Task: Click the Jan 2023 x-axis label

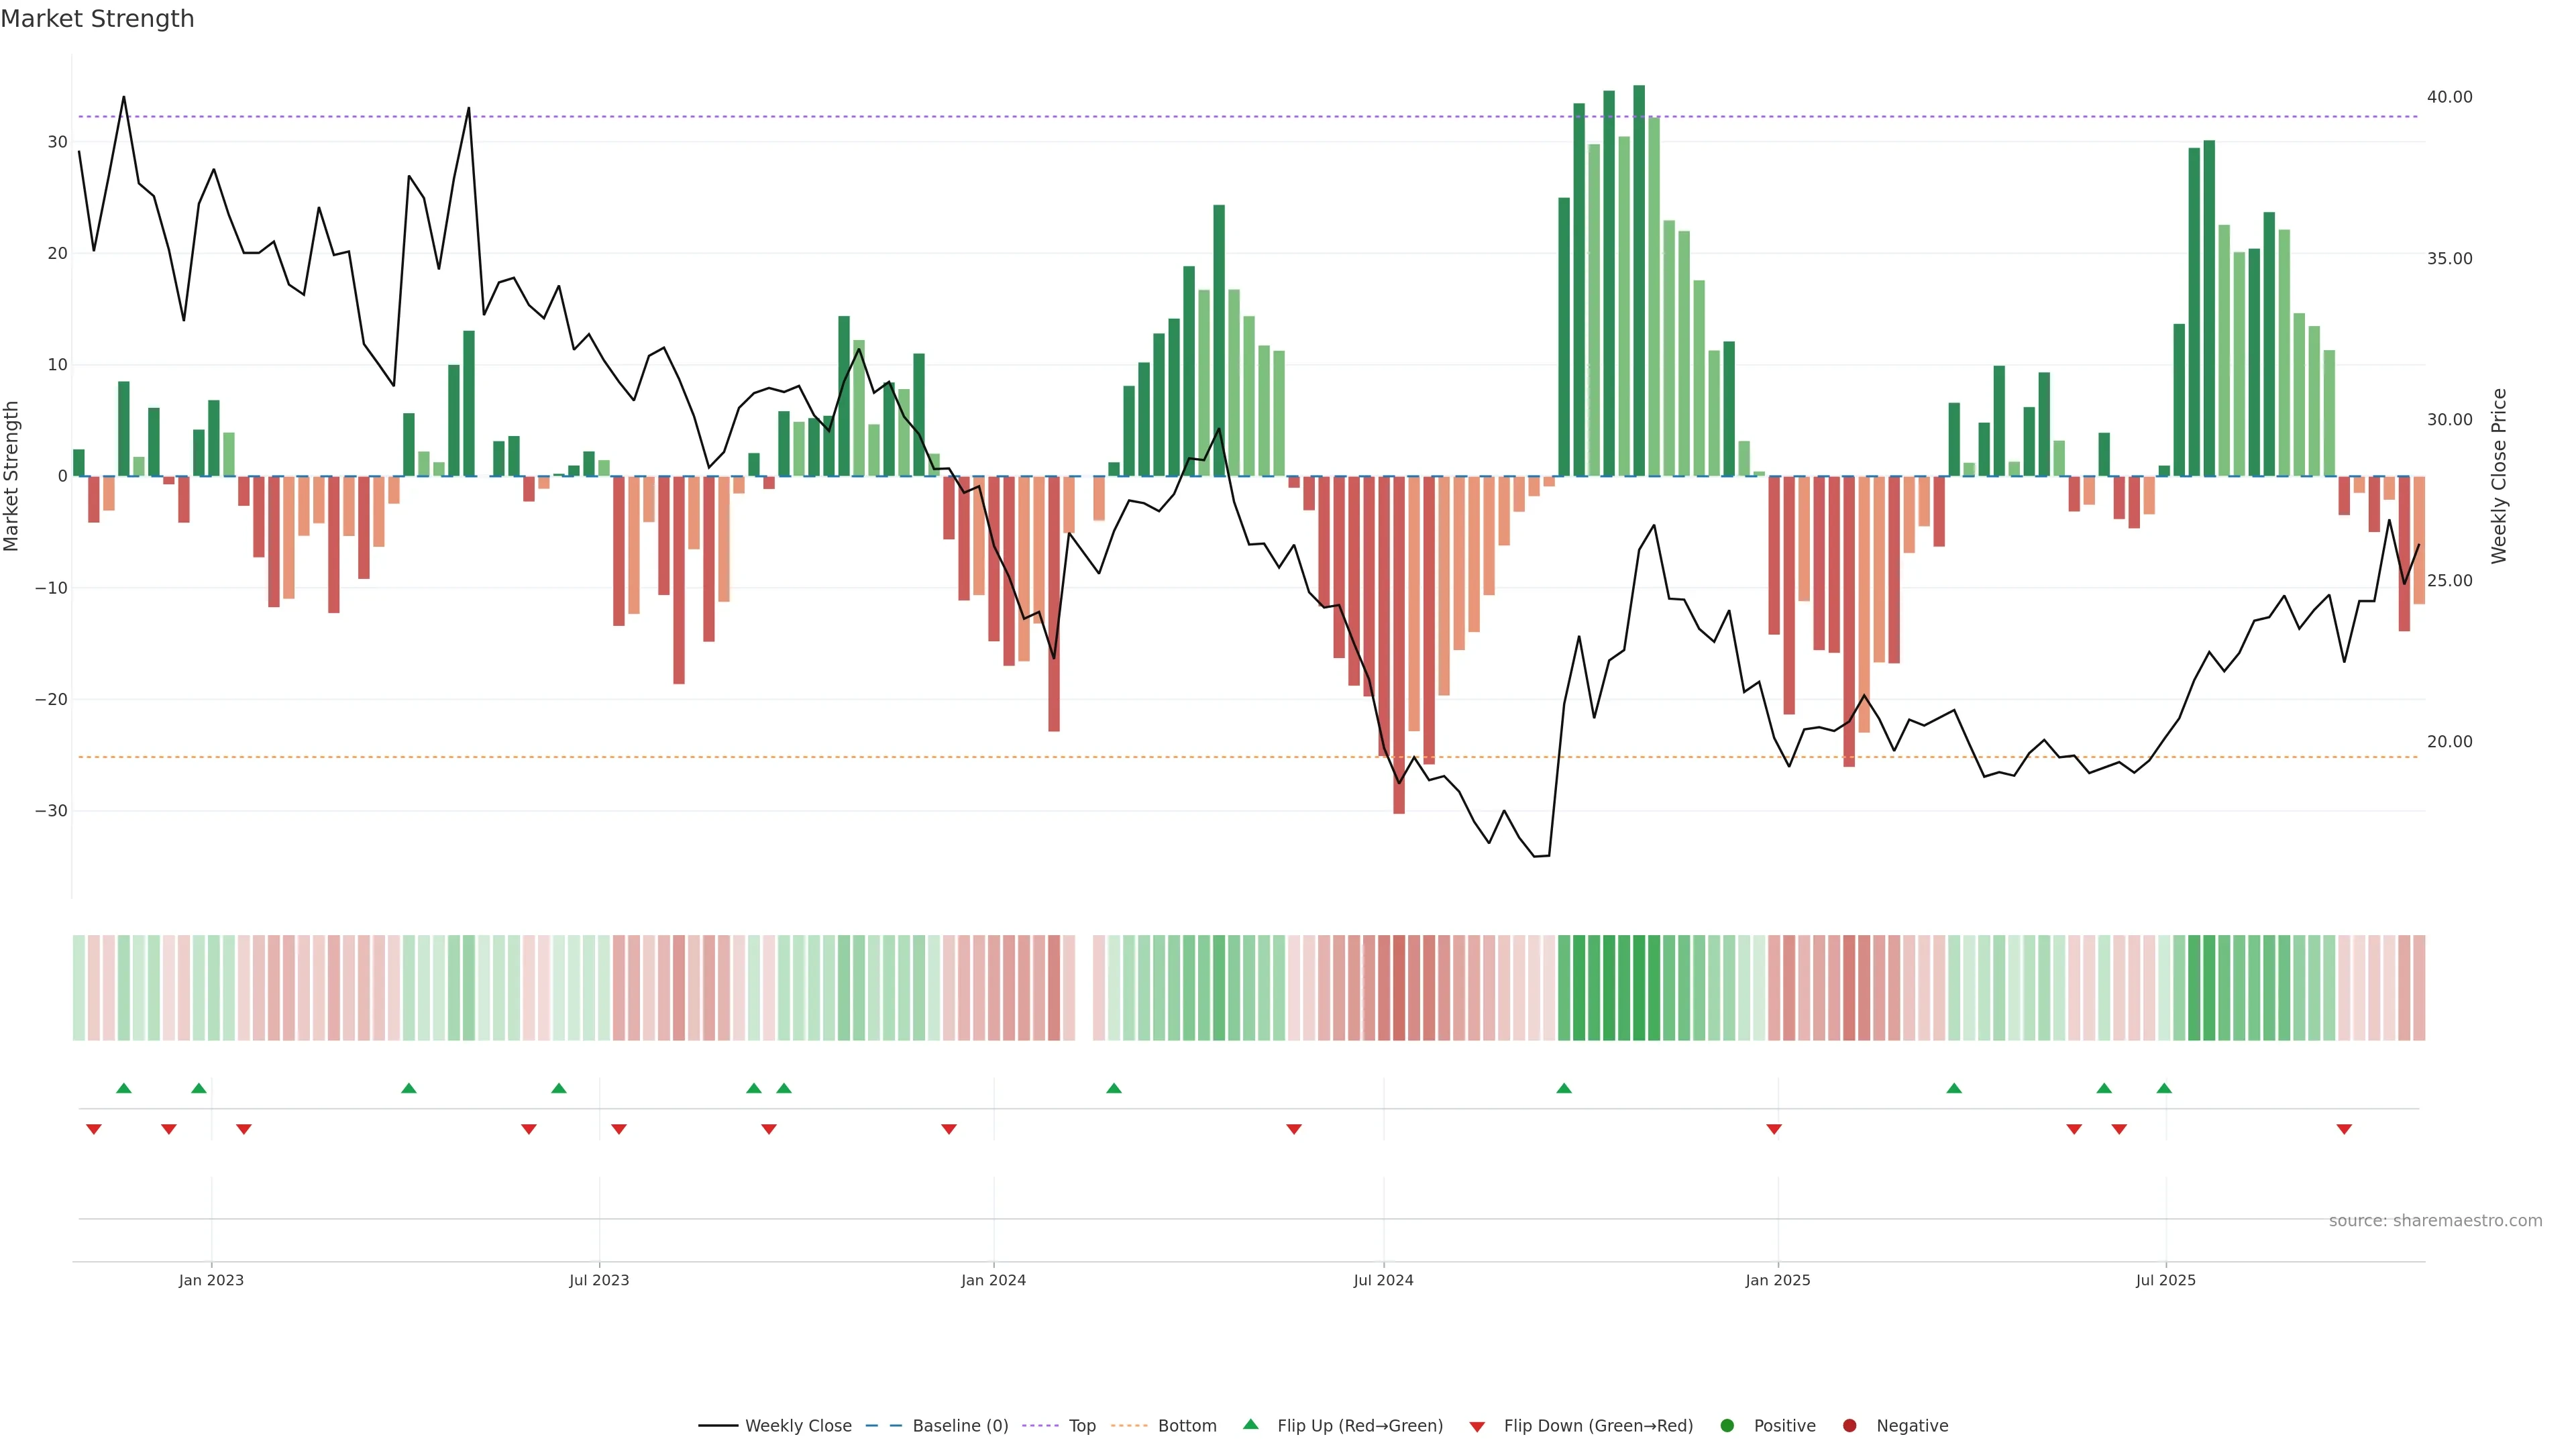Action: pos(211,1280)
